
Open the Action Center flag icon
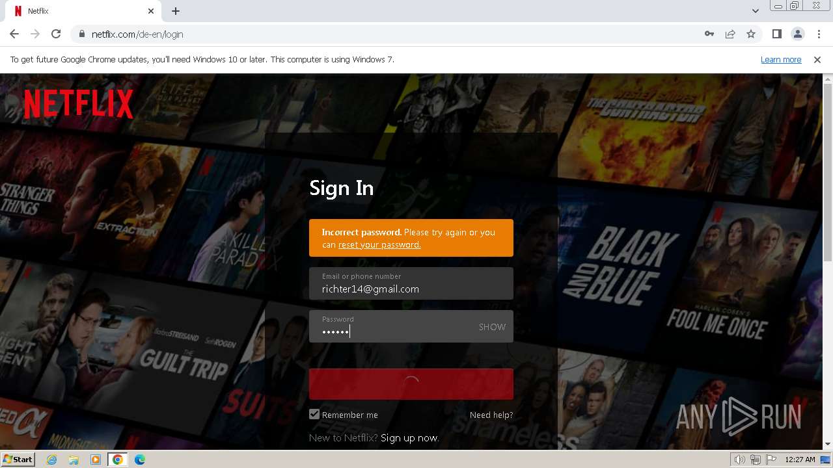tap(771, 460)
